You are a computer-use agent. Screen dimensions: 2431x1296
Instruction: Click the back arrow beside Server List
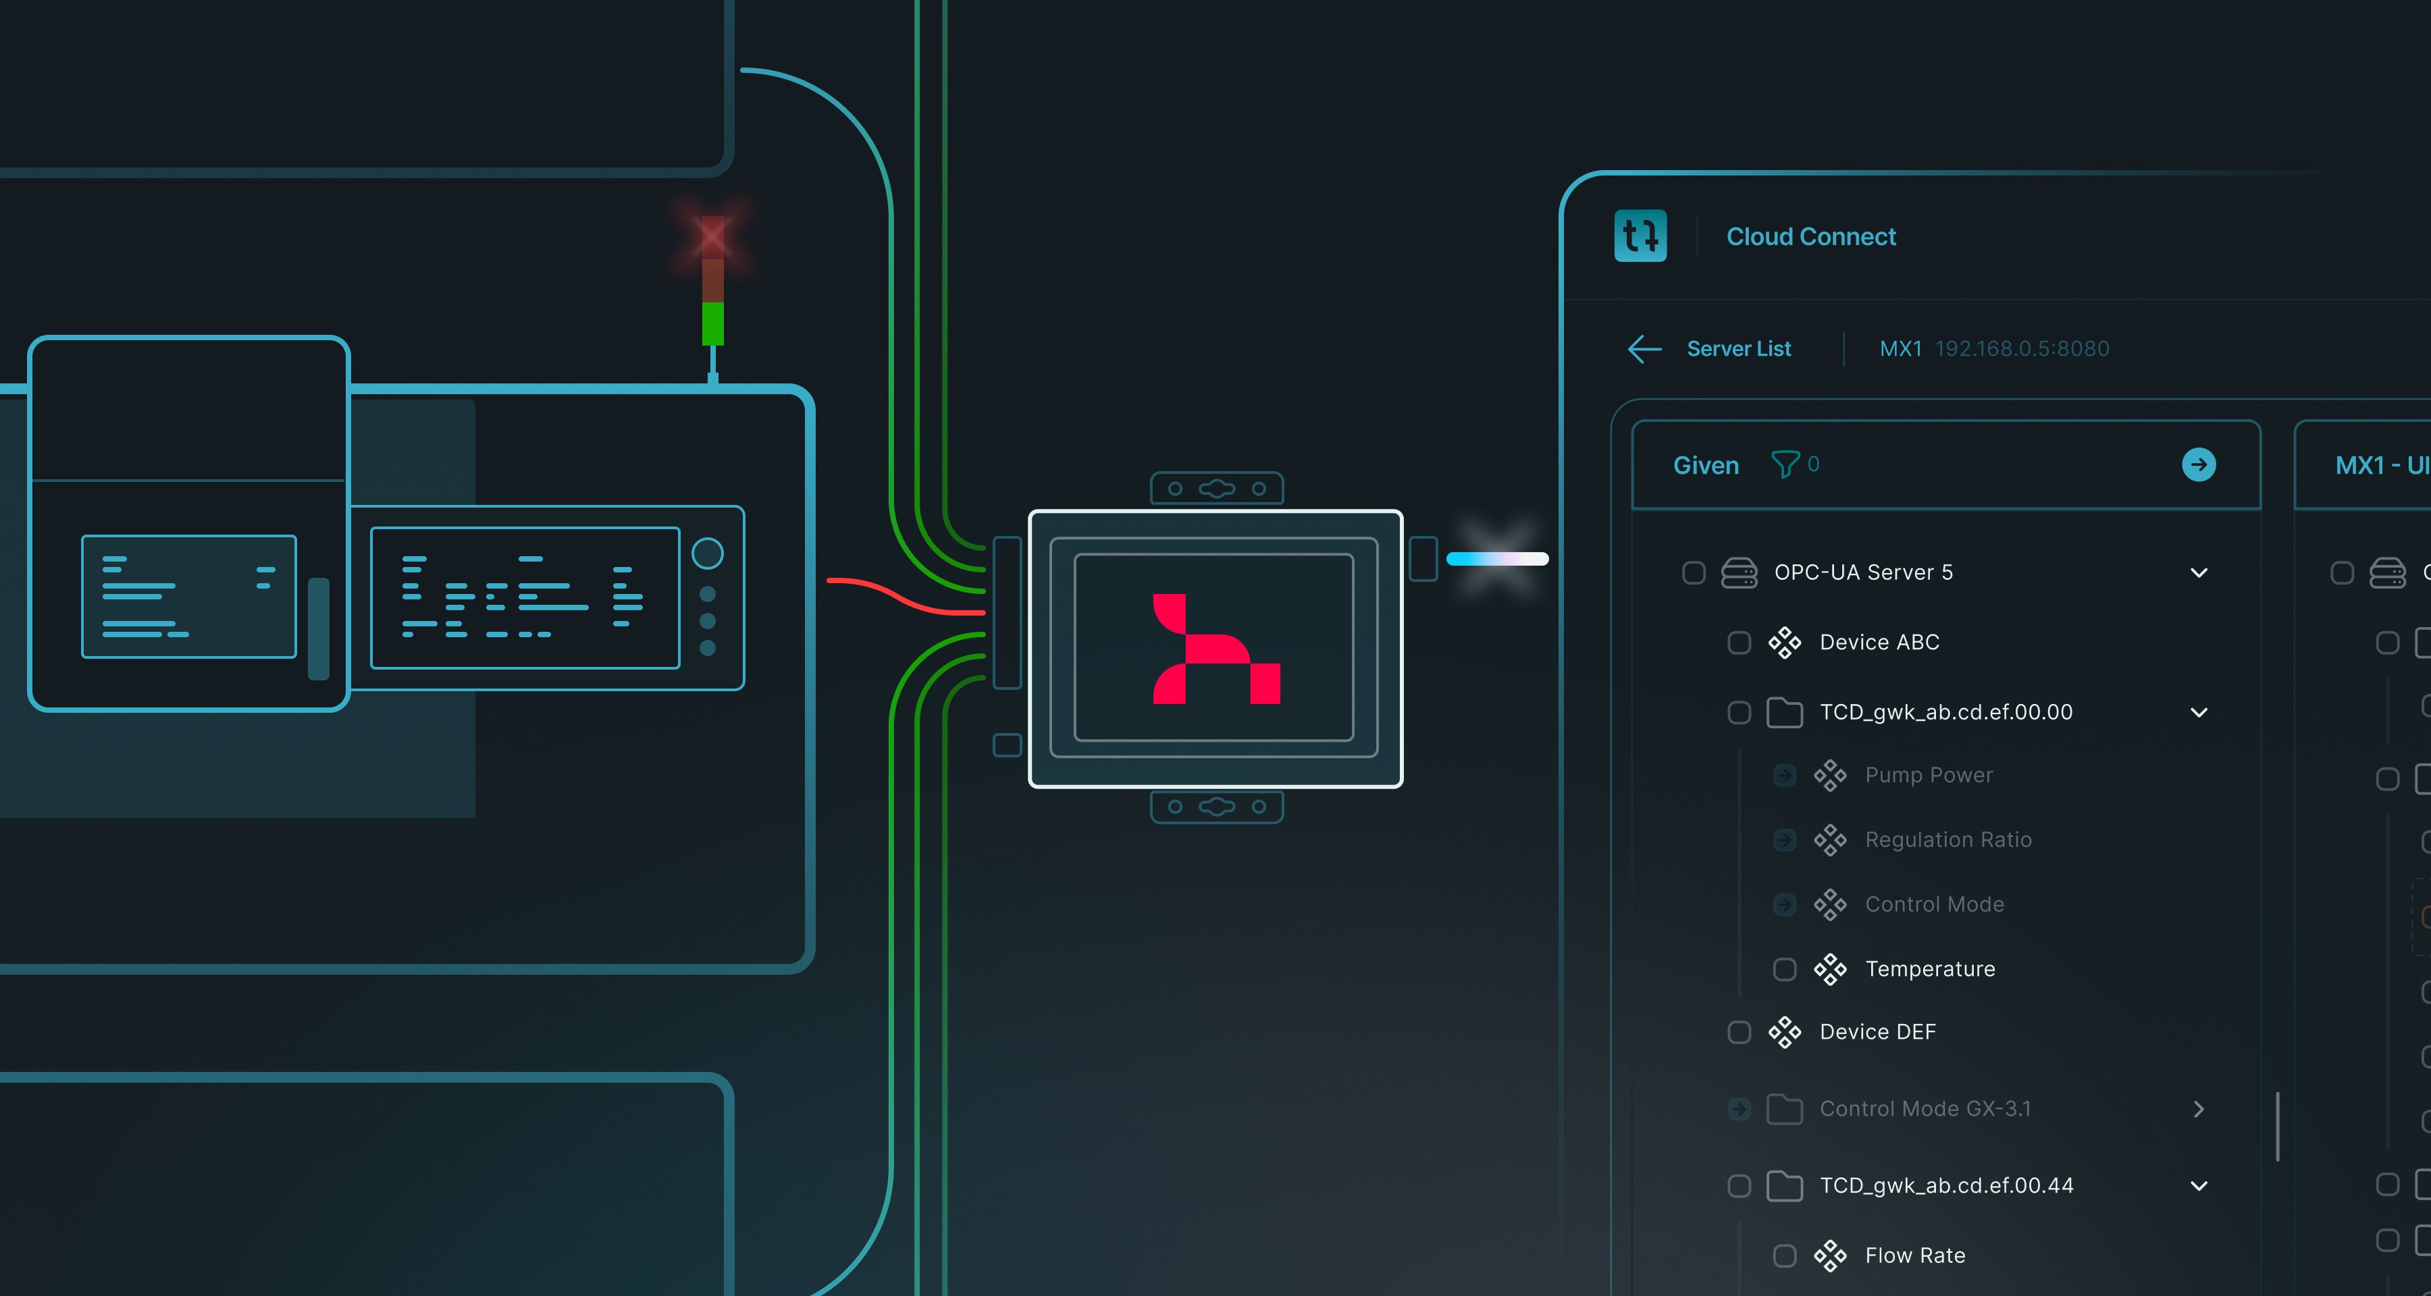1645,349
